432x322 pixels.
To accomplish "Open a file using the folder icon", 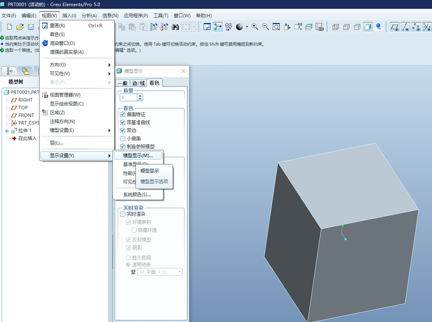I will pos(20,26).
